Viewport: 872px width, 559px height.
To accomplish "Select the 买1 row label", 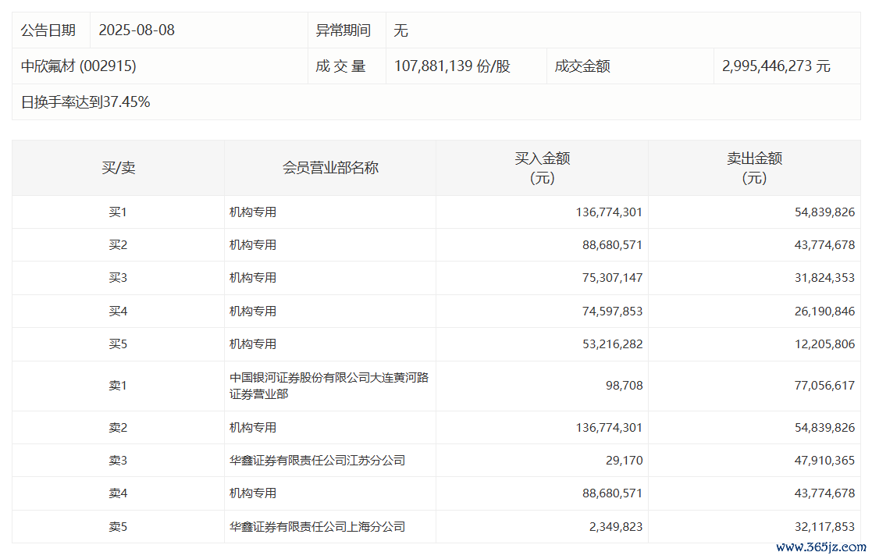I will pos(118,212).
